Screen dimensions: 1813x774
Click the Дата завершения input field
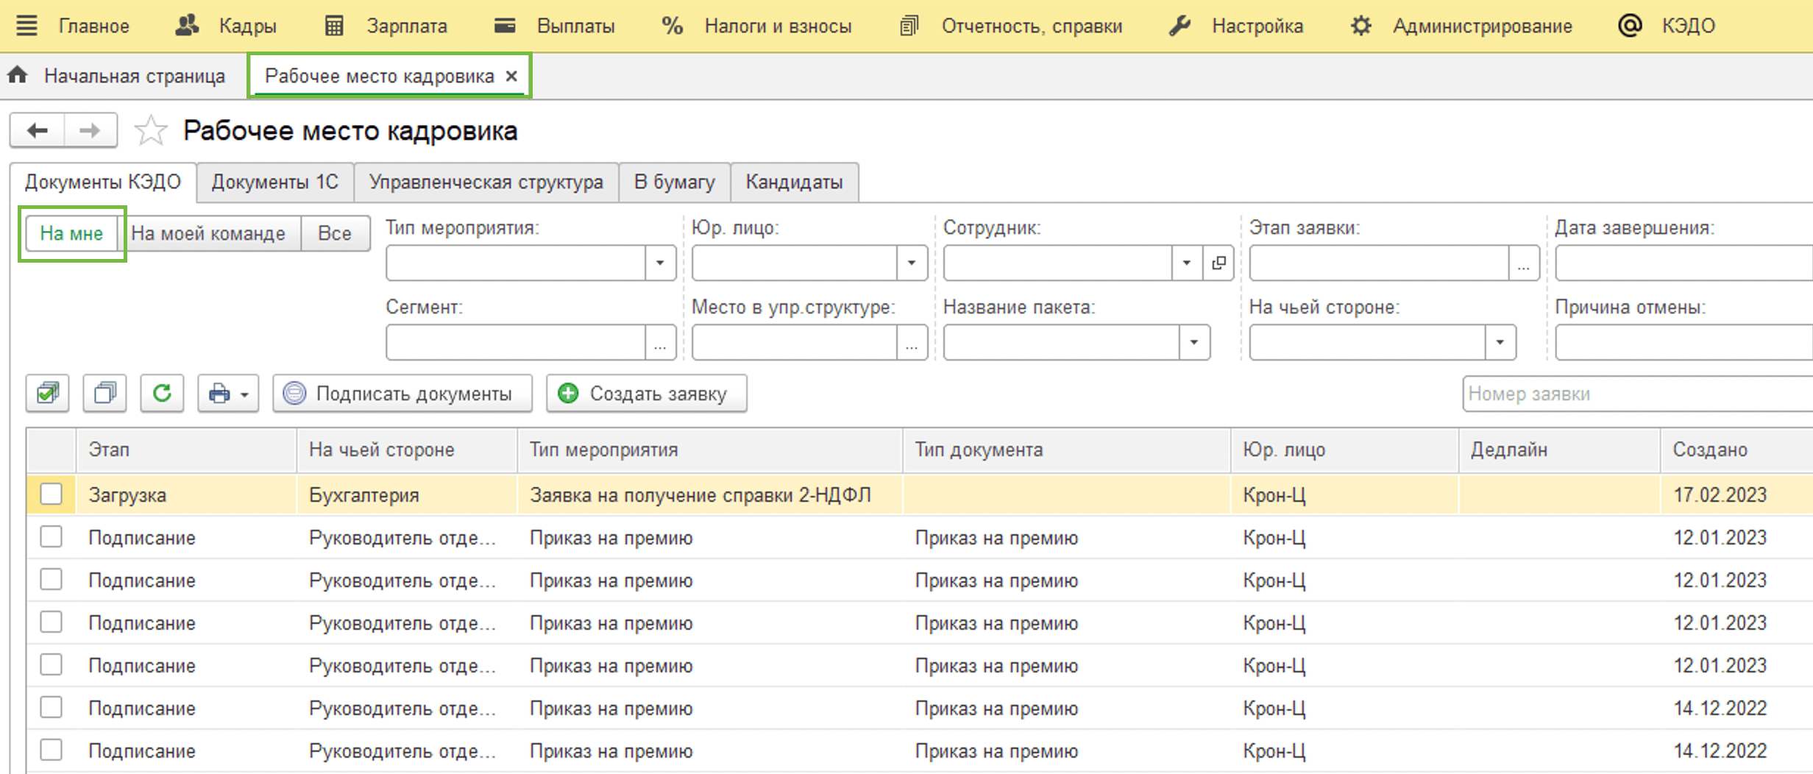pos(1684,263)
